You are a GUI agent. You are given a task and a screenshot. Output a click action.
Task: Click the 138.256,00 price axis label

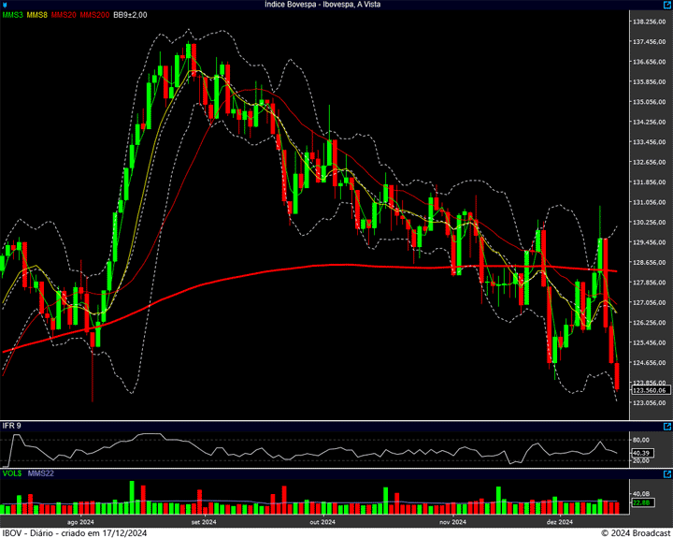point(648,22)
